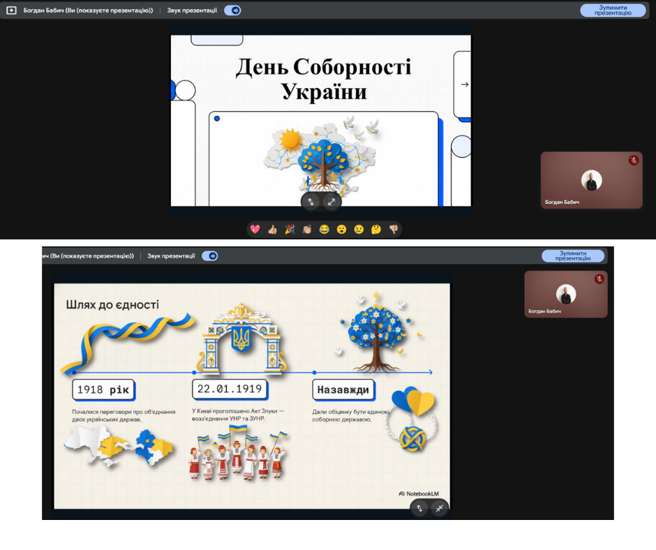Stop presenting in the upper meeting window

[613, 10]
